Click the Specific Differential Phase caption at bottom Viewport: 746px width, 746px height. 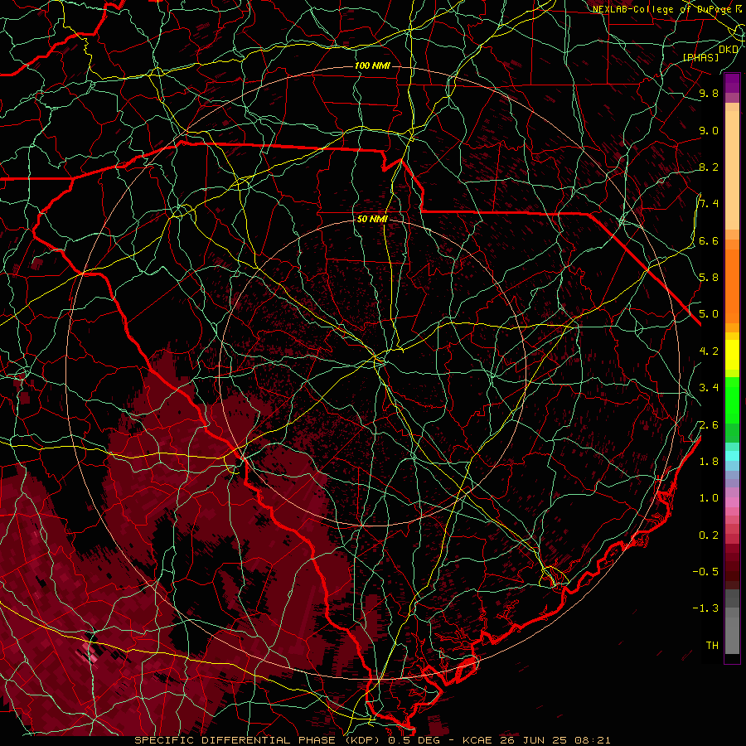[372, 740]
